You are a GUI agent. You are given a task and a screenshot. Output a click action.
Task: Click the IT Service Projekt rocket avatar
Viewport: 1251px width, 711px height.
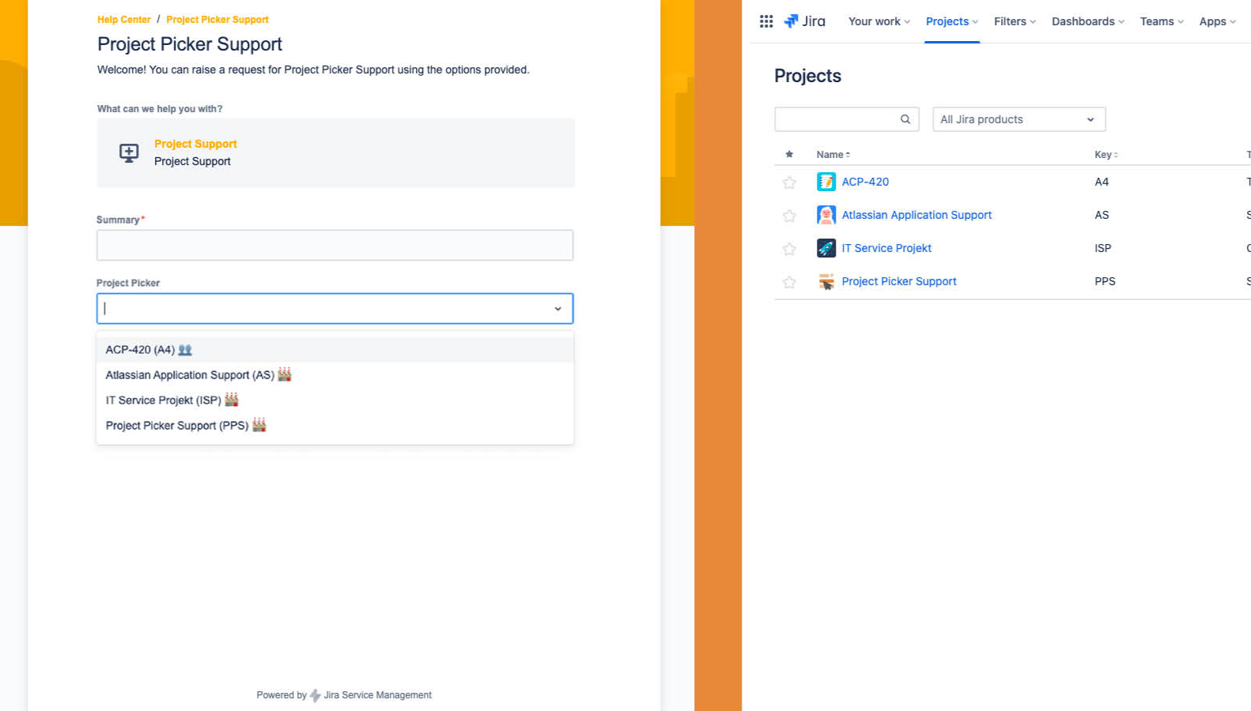click(826, 248)
